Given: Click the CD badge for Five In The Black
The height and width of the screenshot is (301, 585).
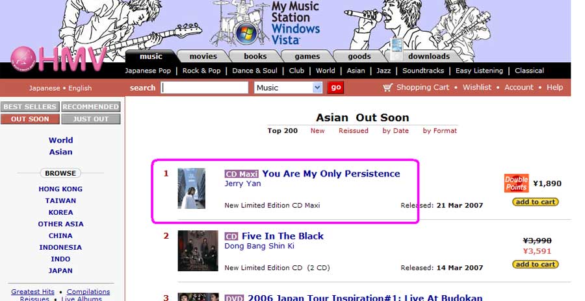Looking at the screenshot, I should [x=231, y=237].
